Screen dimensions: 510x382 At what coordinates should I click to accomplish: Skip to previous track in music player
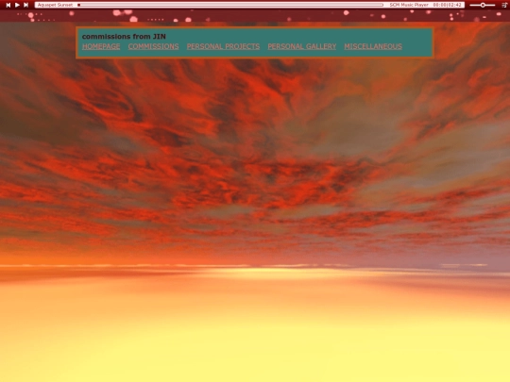8,5
